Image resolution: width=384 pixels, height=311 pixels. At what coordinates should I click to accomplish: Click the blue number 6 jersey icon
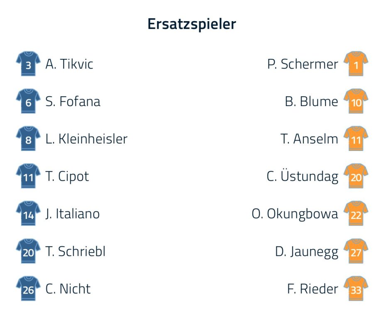(28, 102)
